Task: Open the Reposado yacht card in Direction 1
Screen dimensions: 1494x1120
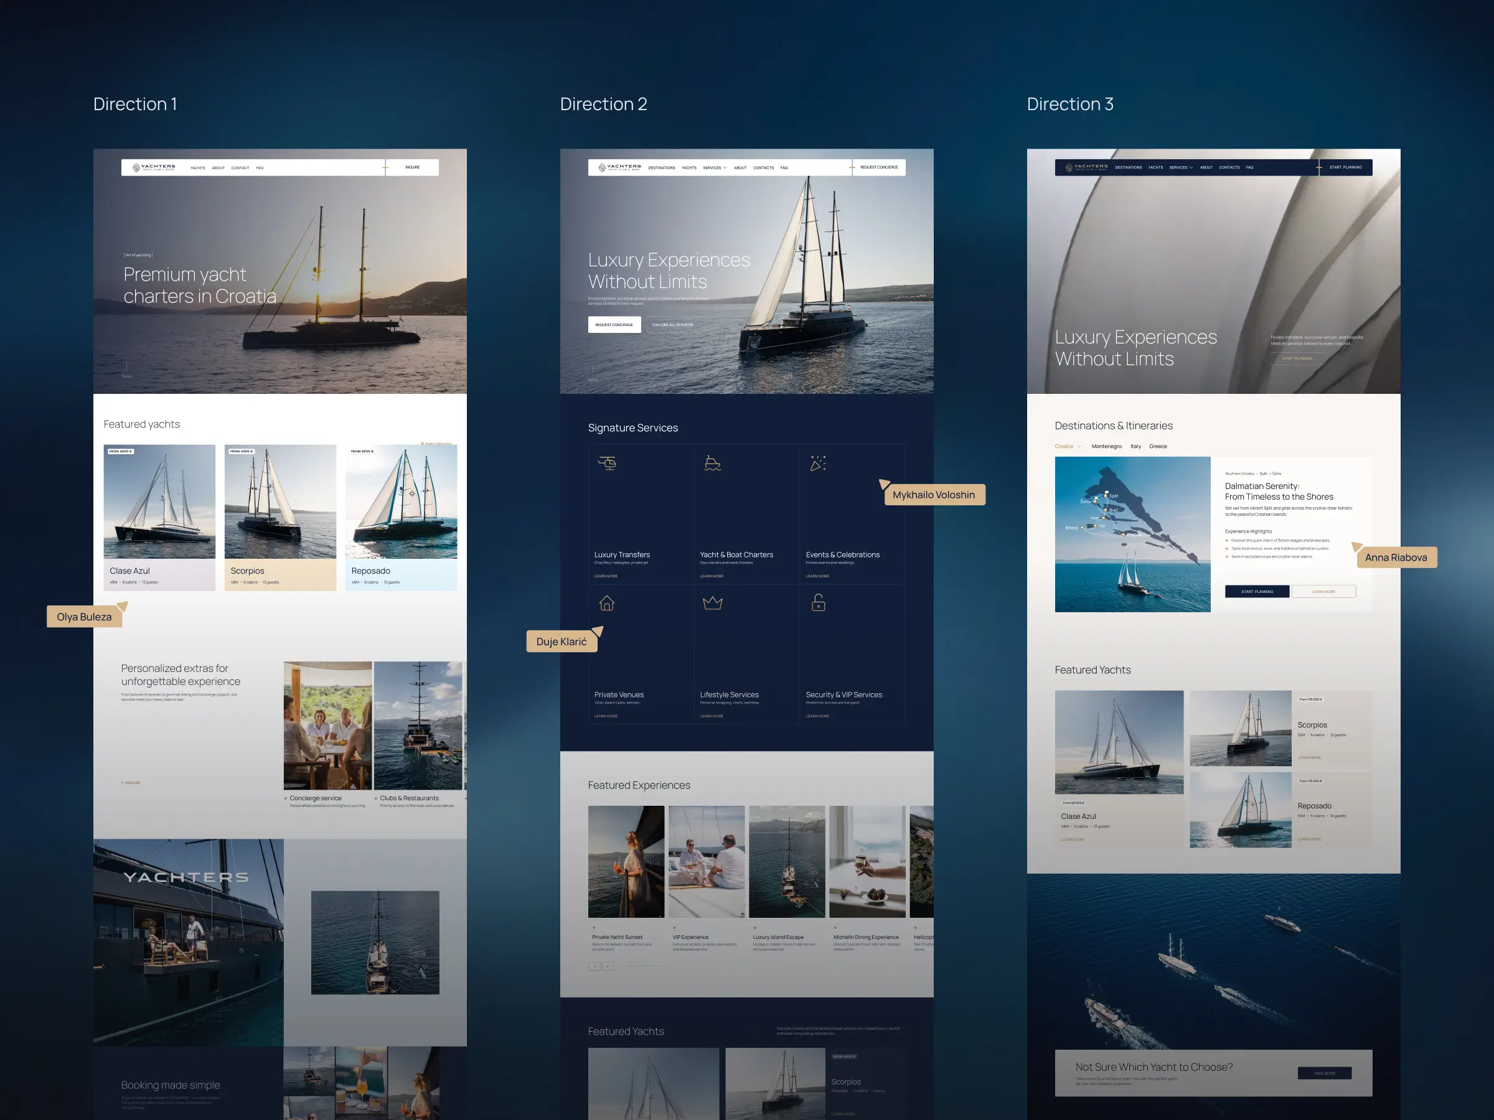Action: pyautogui.click(x=401, y=518)
